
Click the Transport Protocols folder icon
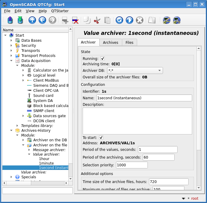pyautogui.click(x=18, y=55)
